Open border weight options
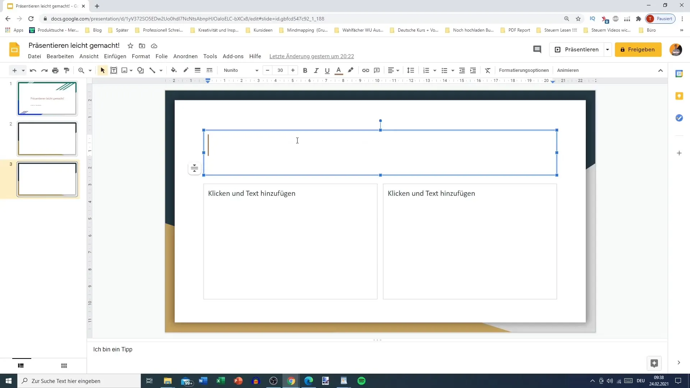 coord(198,70)
